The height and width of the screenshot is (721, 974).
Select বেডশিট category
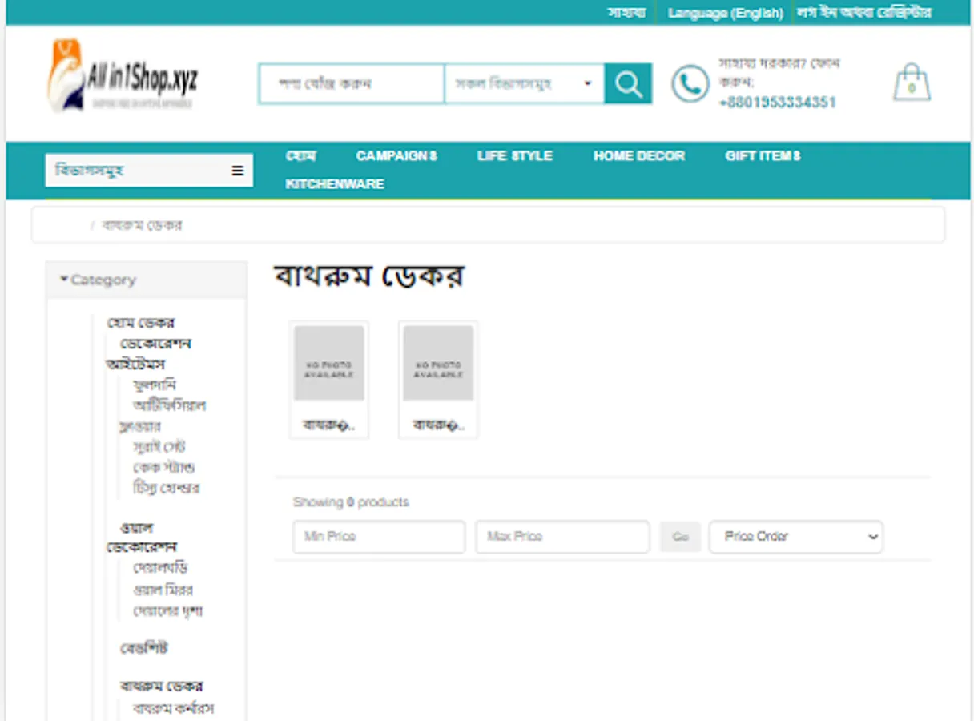tap(144, 648)
